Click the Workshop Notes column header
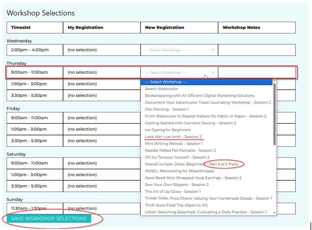 coord(257,28)
